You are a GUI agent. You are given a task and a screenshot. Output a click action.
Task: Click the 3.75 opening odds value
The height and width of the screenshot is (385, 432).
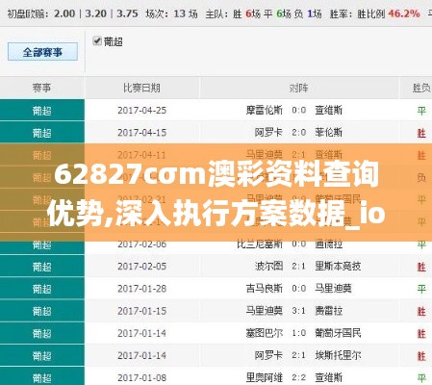(x=127, y=13)
